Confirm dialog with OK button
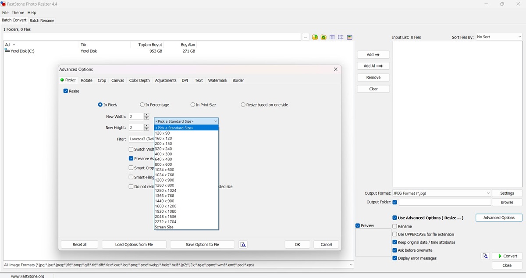This screenshot has height=278, width=526. 297,245
